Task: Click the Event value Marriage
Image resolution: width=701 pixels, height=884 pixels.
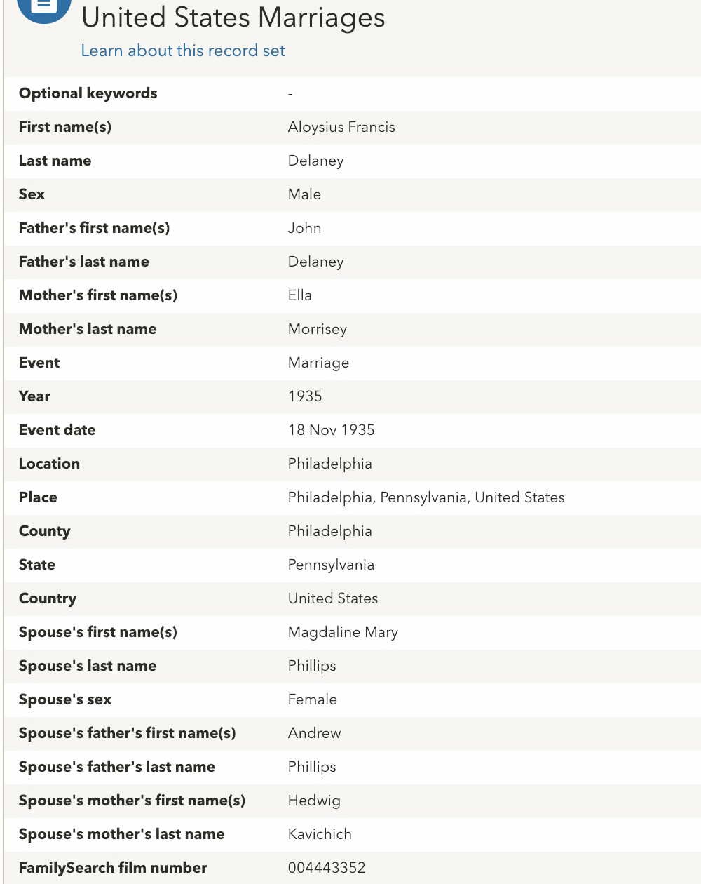Action: coord(318,363)
